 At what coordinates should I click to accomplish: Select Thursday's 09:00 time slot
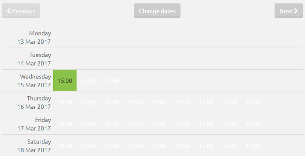65,102
